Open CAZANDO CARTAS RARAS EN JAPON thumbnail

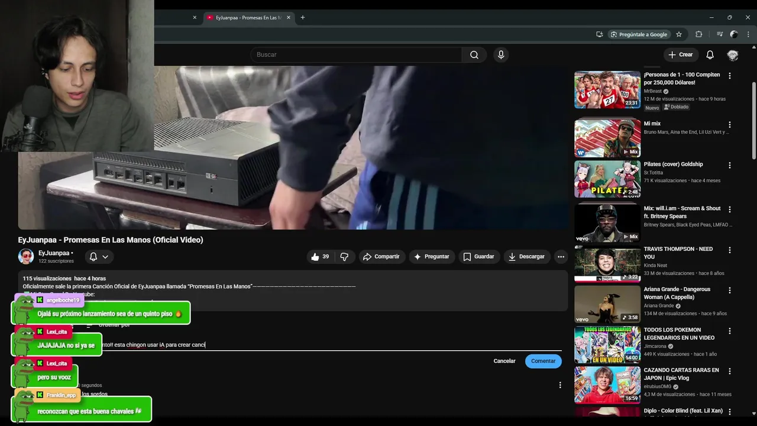[607, 385]
